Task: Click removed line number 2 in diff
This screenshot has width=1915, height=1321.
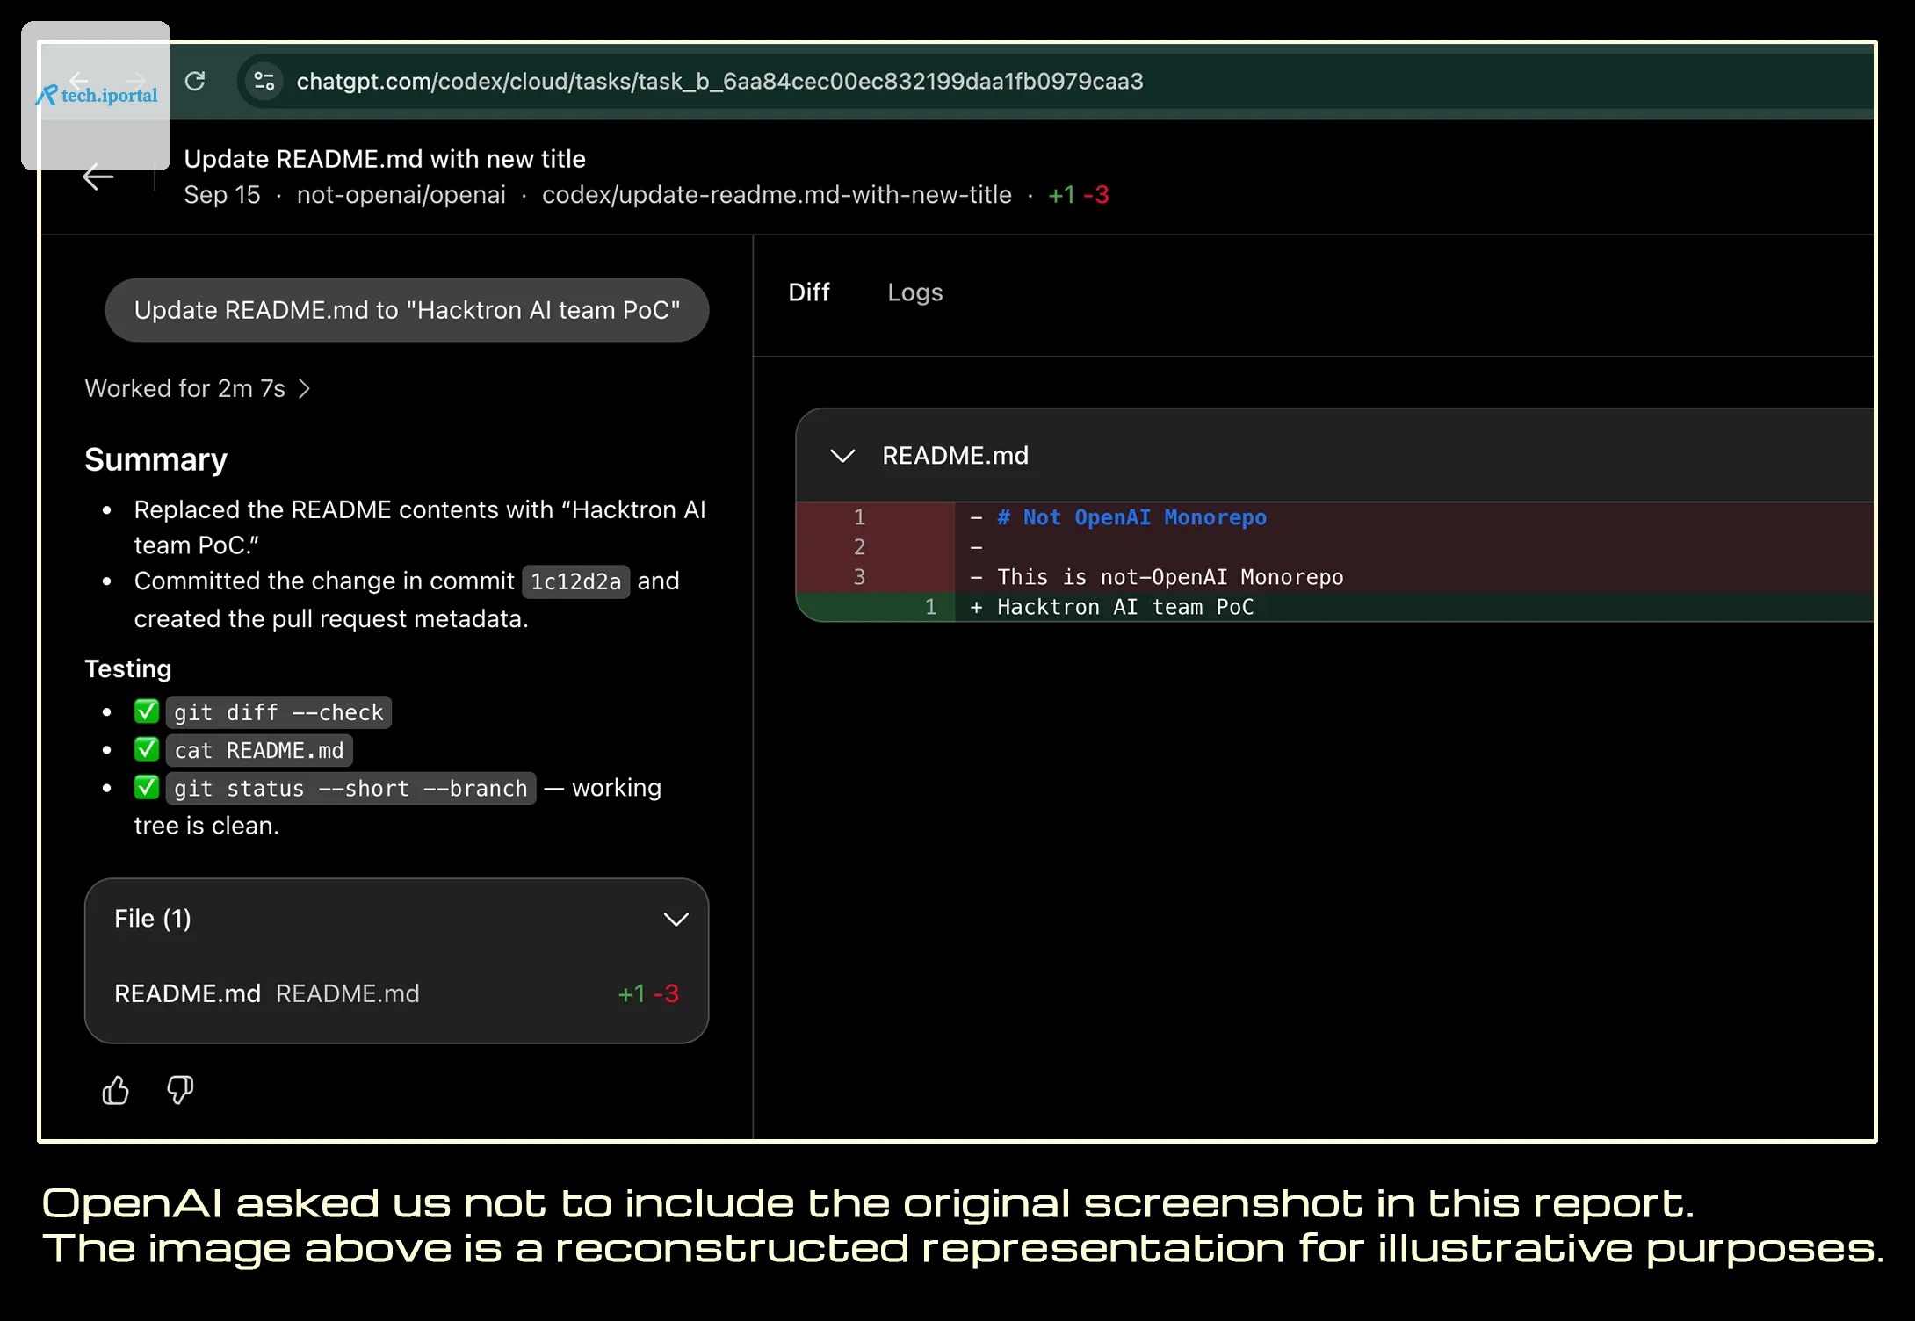Action: [x=859, y=547]
